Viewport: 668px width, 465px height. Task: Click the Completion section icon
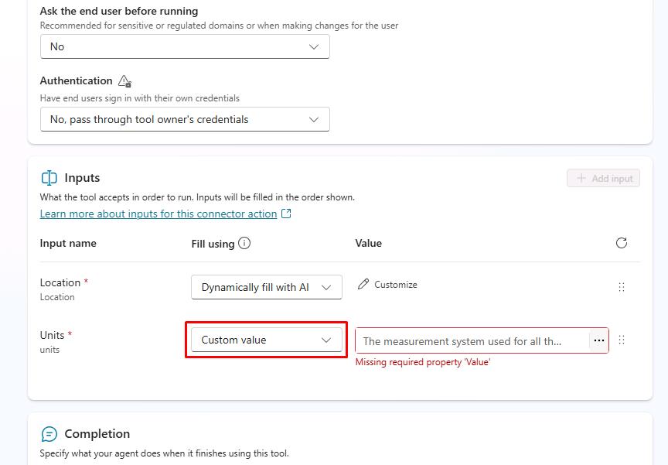pyautogui.click(x=49, y=434)
